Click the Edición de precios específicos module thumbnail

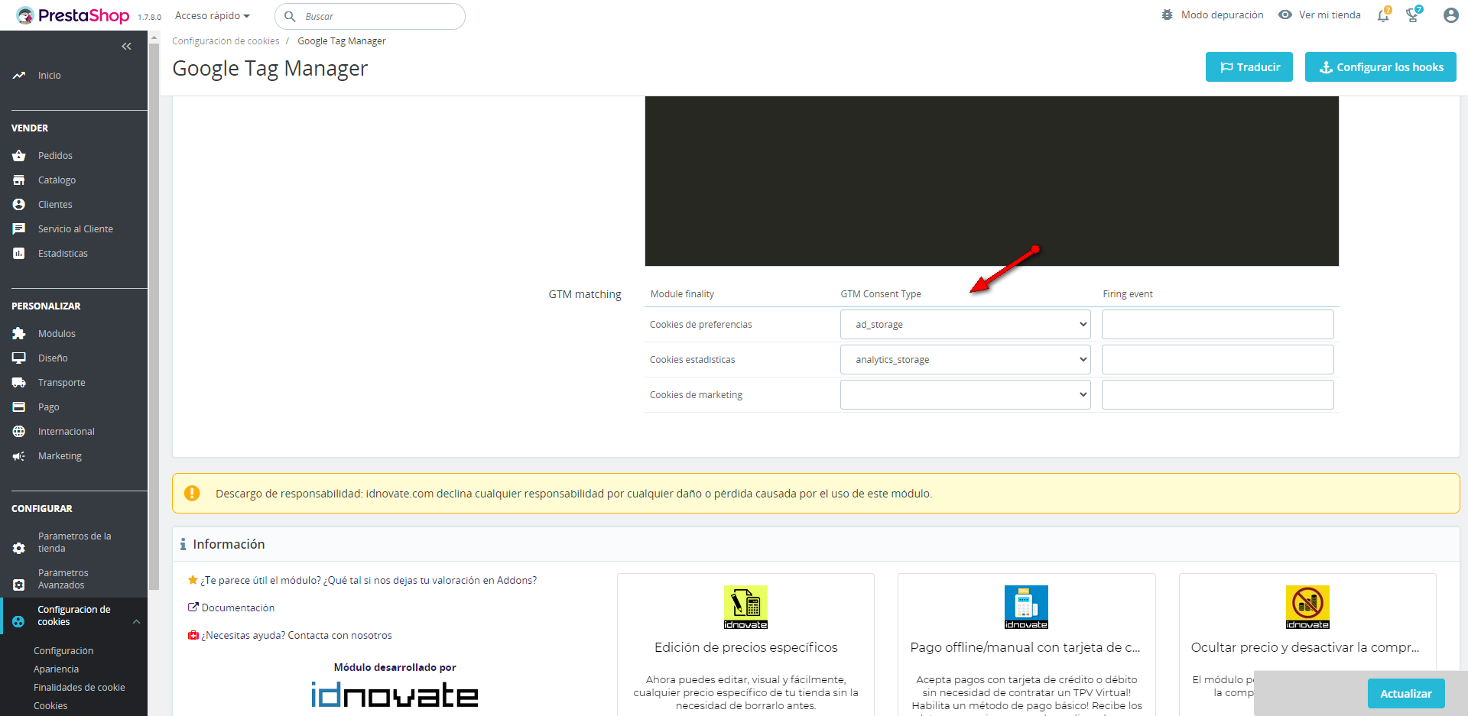click(745, 607)
